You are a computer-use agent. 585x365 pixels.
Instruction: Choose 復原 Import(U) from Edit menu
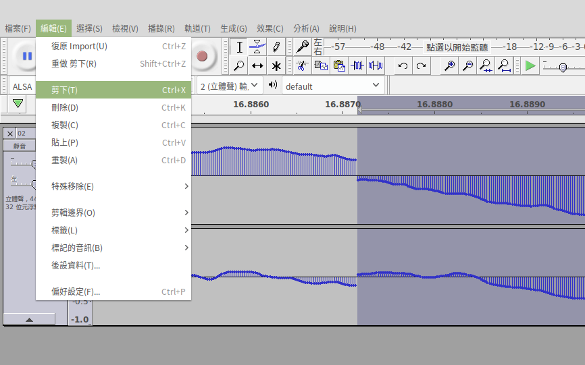pyautogui.click(x=113, y=46)
